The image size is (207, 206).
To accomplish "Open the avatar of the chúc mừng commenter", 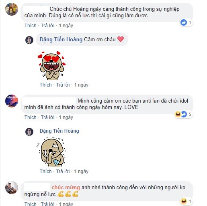I will pyautogui.click(x=12, y=188).
